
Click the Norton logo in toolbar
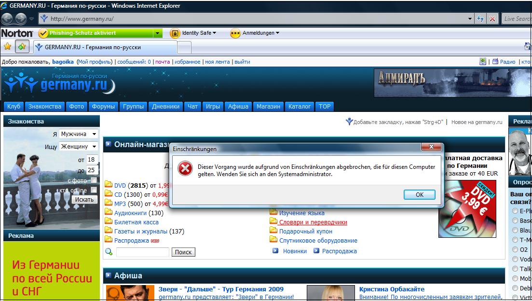(17, 33)
